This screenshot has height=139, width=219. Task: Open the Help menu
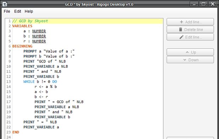[29, 11]
